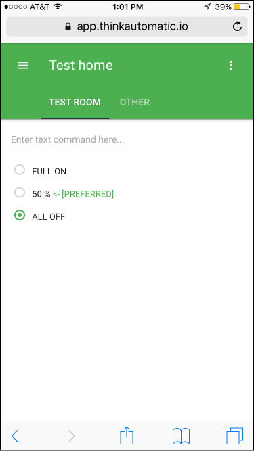The width and height of the screenshot is (254, 451).
Task: Select the 50 % radio button
Action: (x=20, y=193)
